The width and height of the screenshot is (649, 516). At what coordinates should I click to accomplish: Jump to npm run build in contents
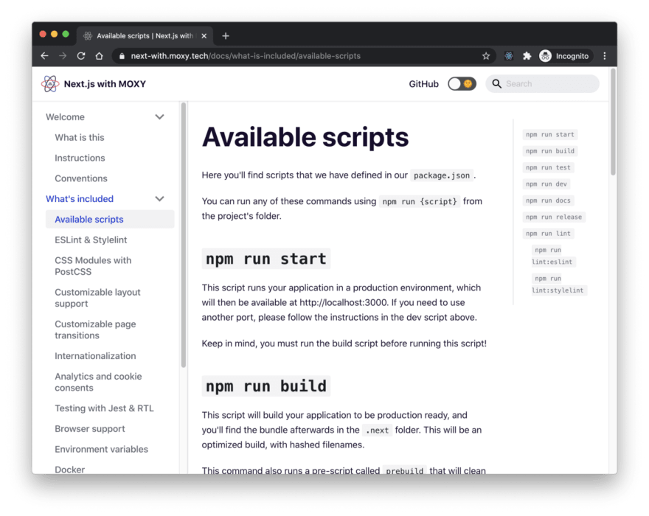click(x=549, y=151)
